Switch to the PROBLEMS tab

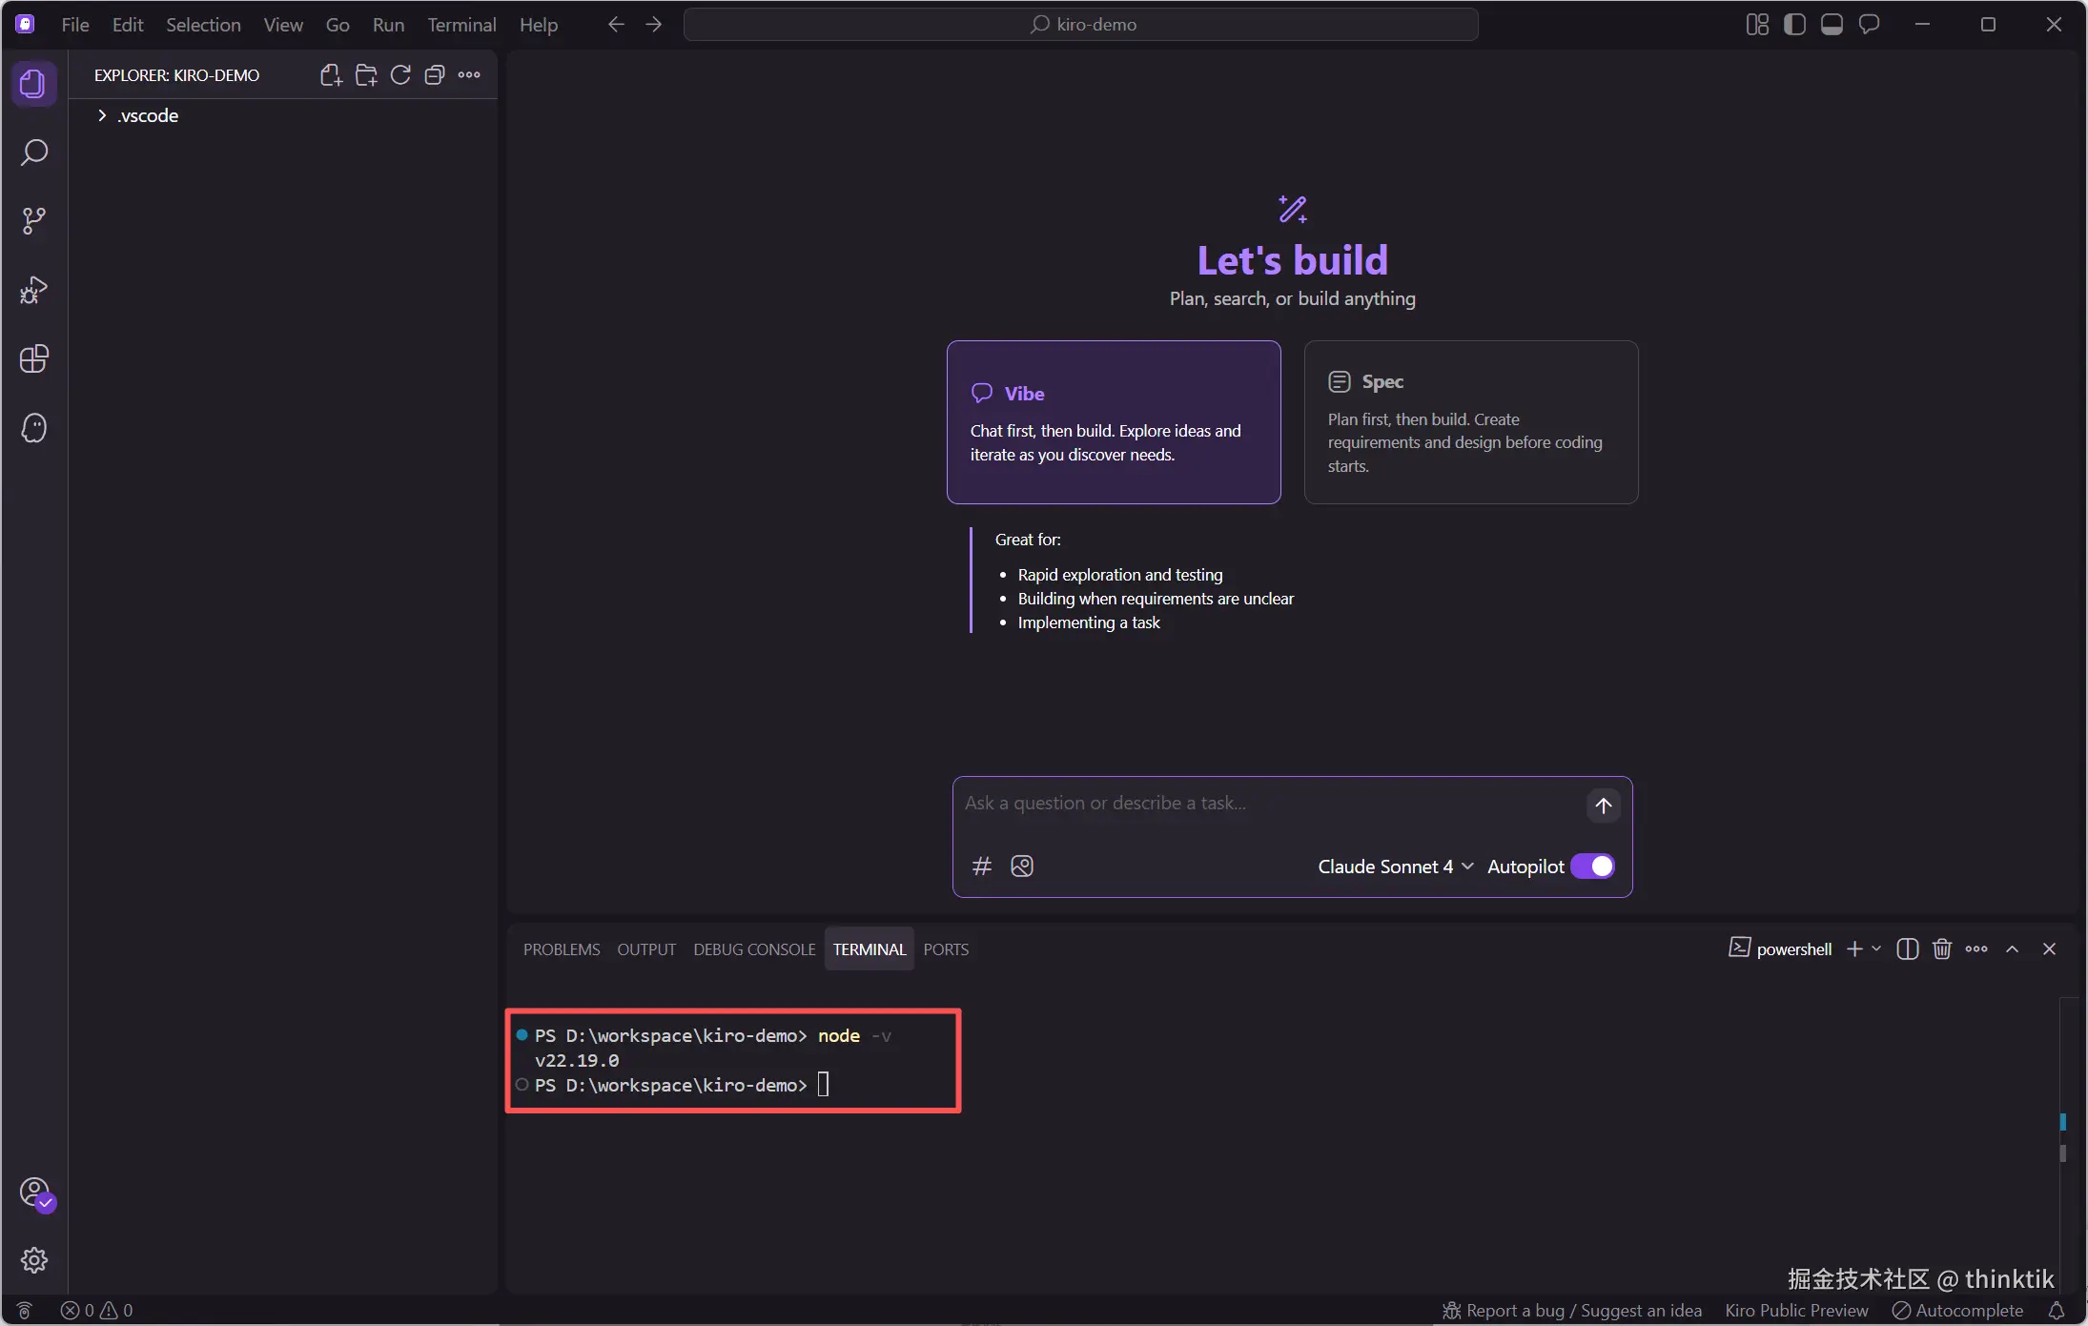[x=562, y=949]
